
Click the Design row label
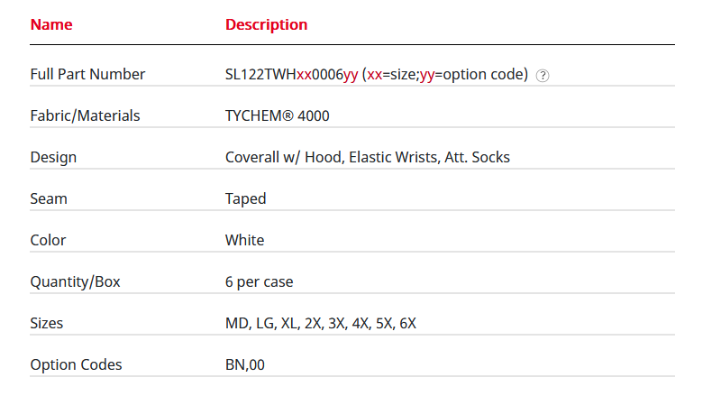[x=53, y=157]
